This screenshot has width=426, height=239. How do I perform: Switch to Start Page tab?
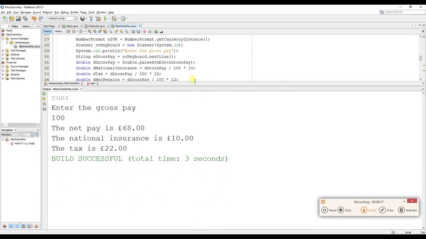coord(49,26)
